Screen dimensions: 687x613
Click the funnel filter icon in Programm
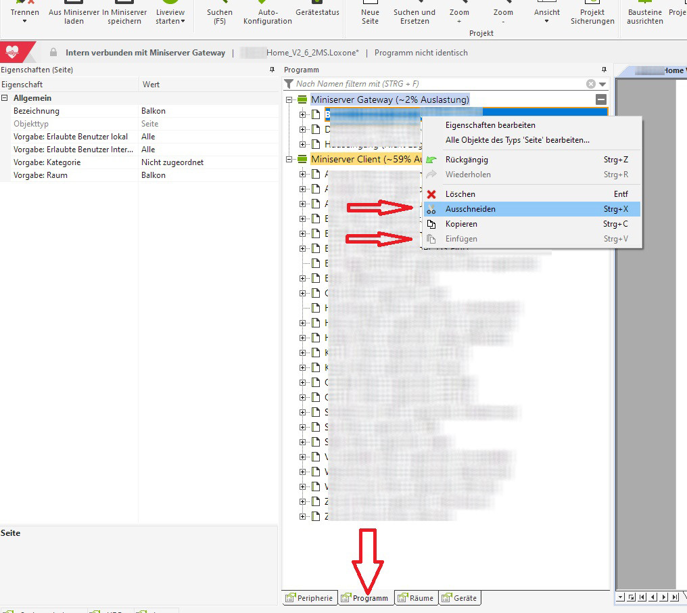point(289,84)
